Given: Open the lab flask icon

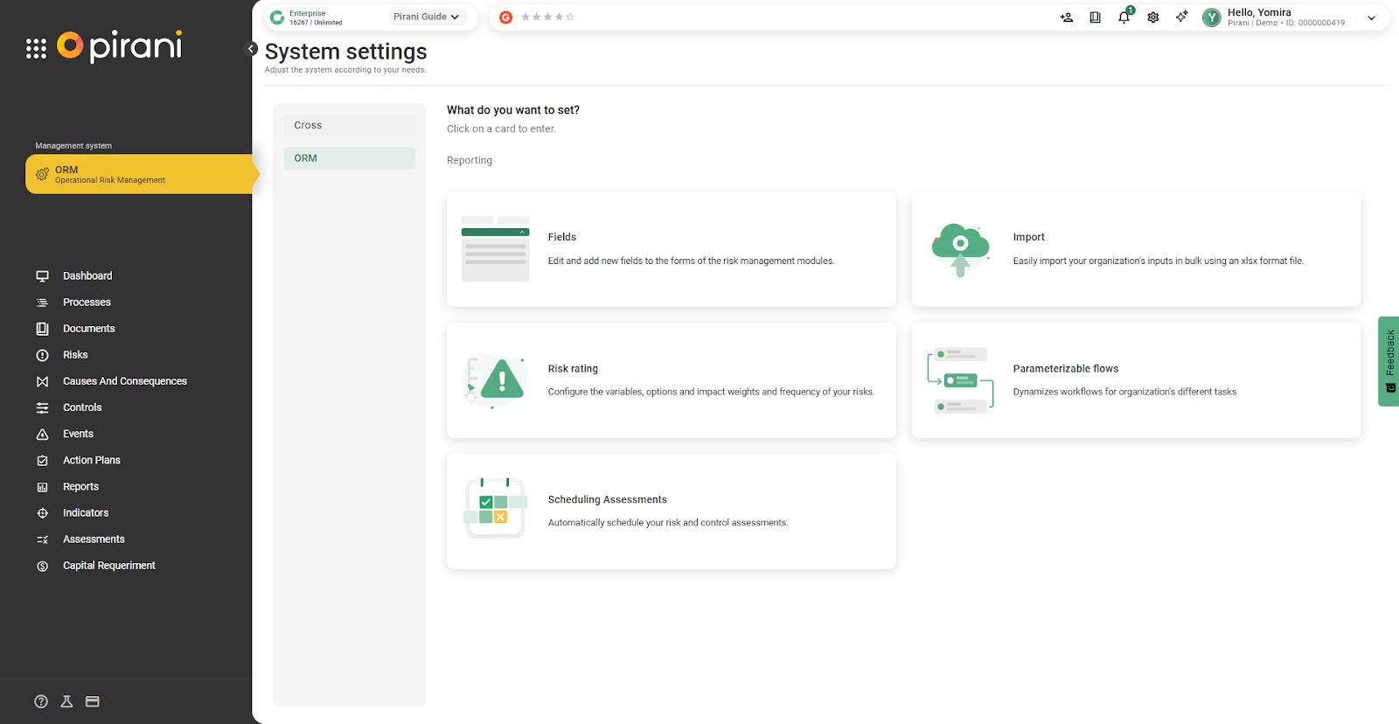Looking at the screenshot, I should [66, 701].
